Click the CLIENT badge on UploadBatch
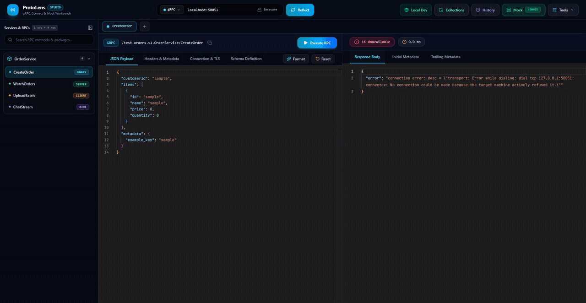The width and height of the screenshot is (586, 303). pyautogui.click(x=81, y=96)
